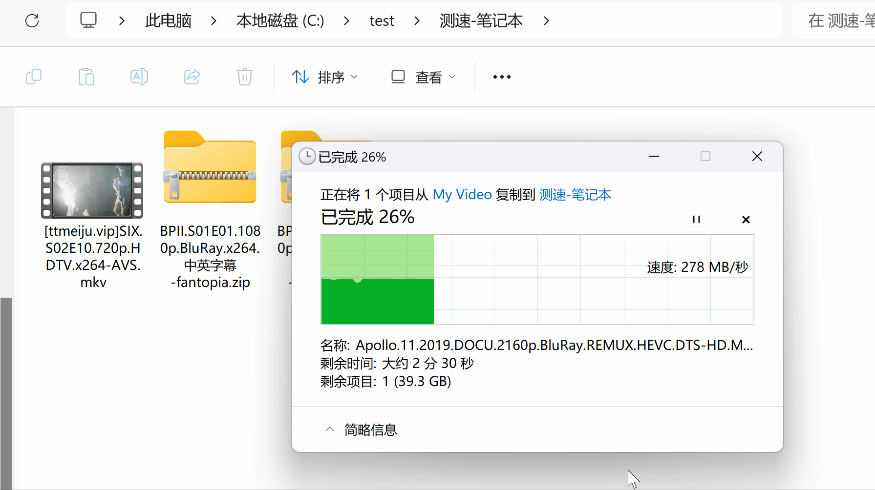The height and width of the screenshot is (490, 875).
Task: Navigate to 本地磁盘 (C:) breadcrumb
Action: coord(280,20)
